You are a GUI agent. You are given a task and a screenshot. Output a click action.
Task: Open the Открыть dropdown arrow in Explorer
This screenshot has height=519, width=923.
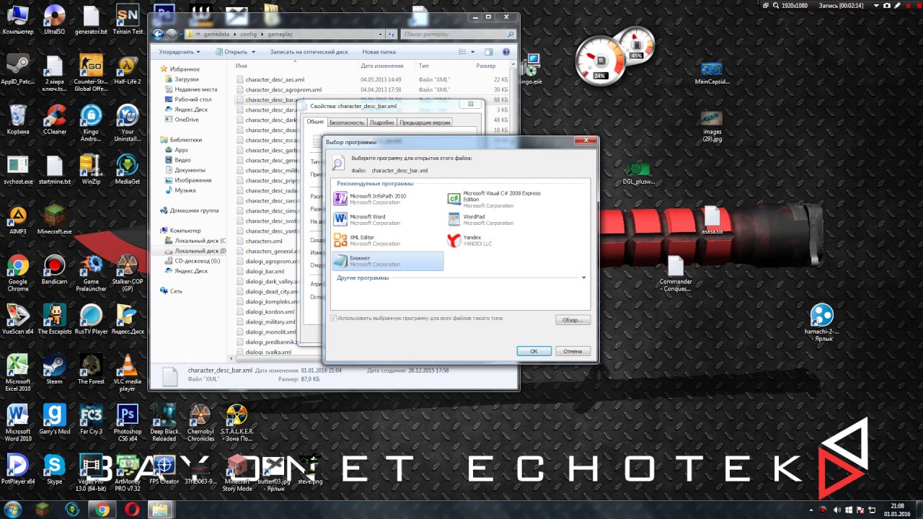pyautogui.click(x=254, y=52)
